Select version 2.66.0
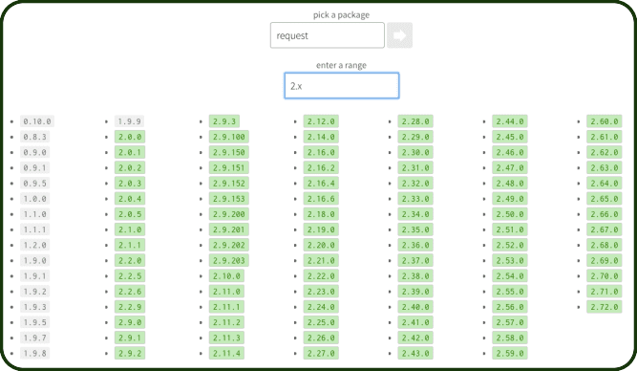 (x=605, y=214)
